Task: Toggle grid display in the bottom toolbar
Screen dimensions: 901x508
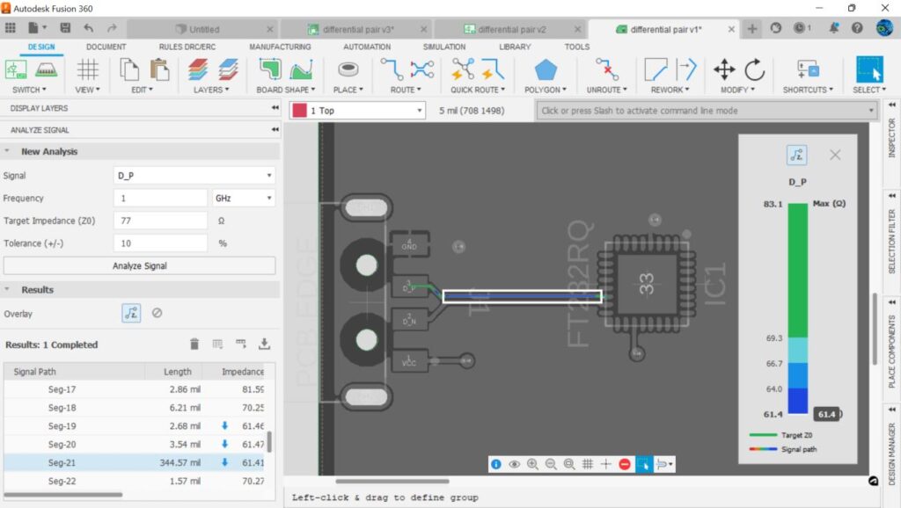Action: (587, 463)
